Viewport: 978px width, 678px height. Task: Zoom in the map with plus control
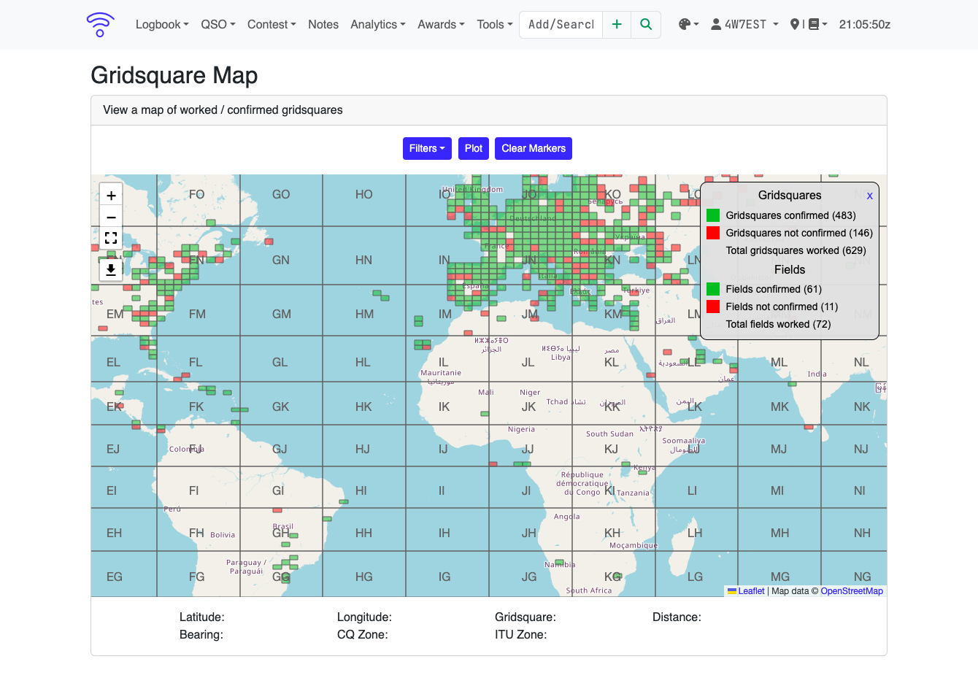111,195
